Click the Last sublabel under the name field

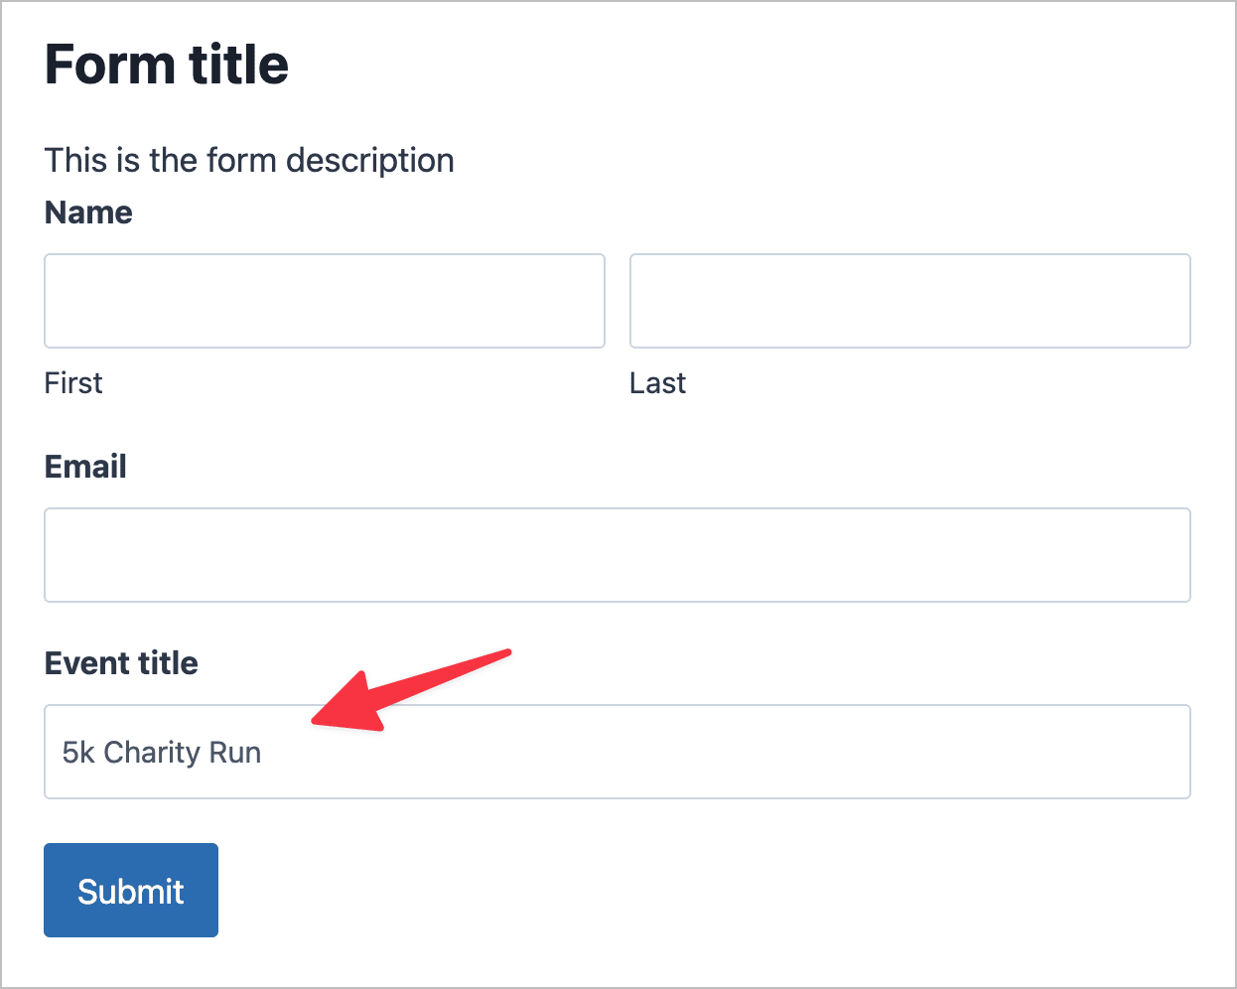click(x=657, y=382)
